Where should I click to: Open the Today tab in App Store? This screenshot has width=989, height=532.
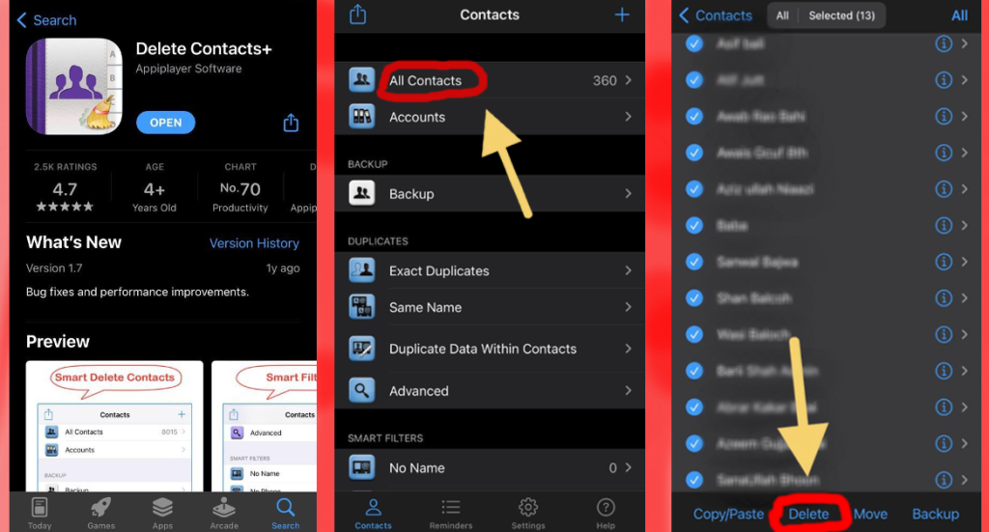39,513
